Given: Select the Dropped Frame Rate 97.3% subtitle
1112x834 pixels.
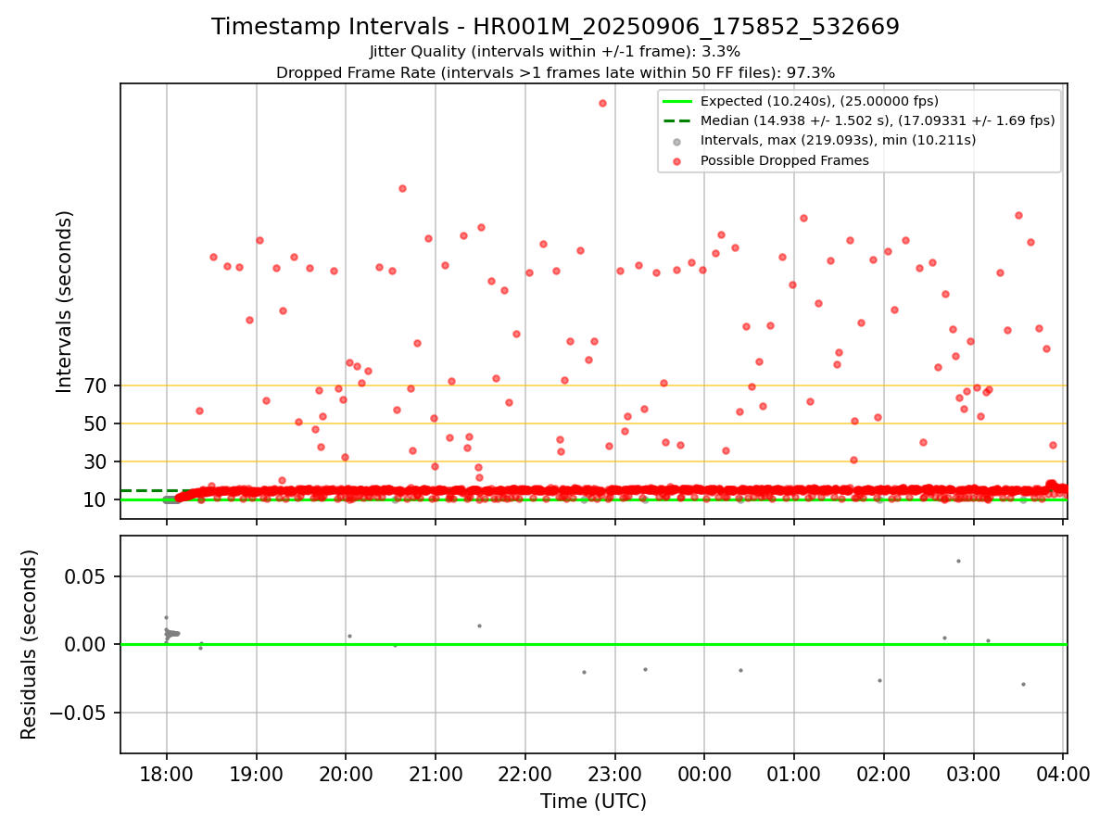Looking at the screenshot, I should (x=555, y=72).
